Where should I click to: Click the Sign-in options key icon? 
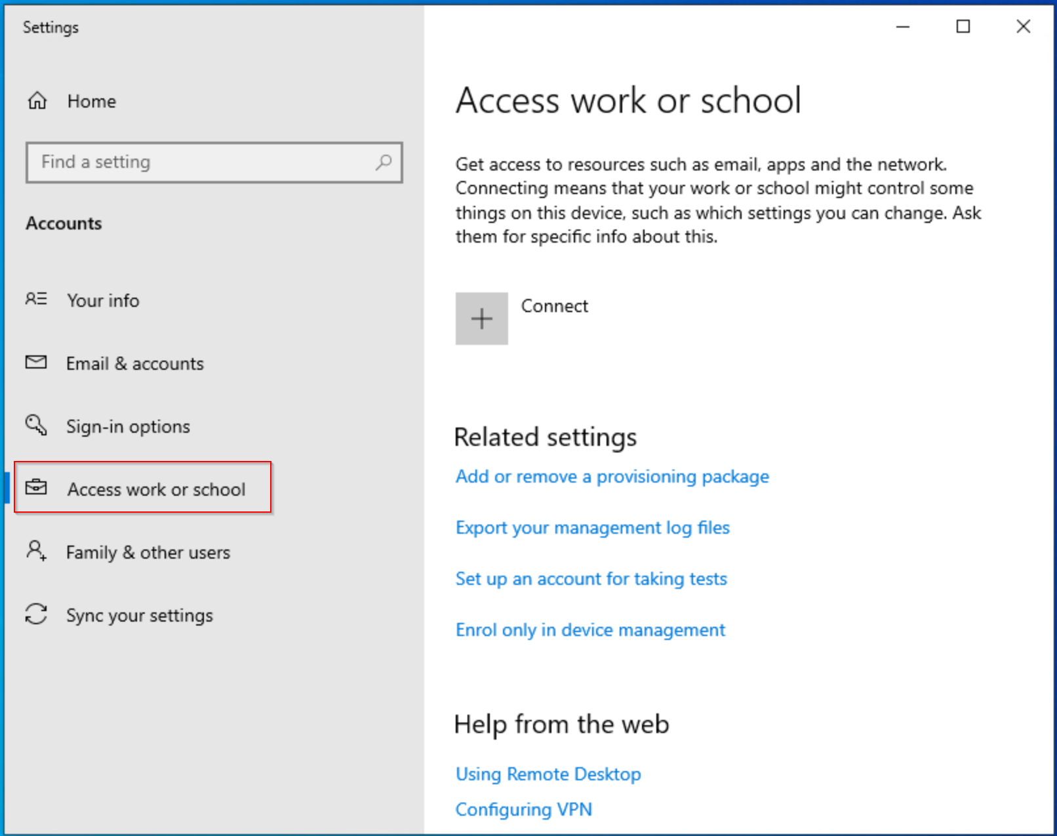click(x=36, y=426)
